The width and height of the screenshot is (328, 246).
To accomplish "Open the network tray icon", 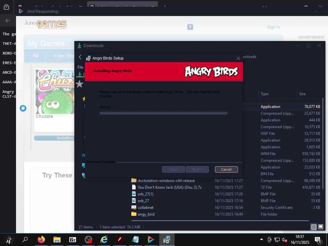I will tap(277, 240).
